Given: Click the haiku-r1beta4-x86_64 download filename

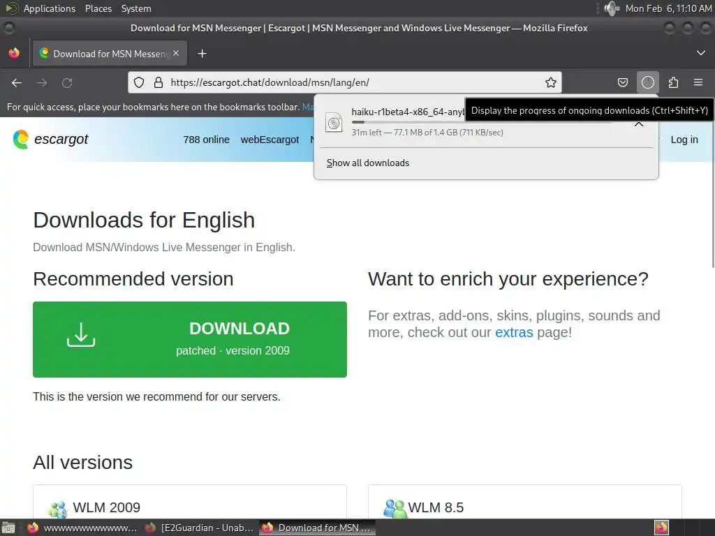Looking at the screenshot, I should point(408,112).
